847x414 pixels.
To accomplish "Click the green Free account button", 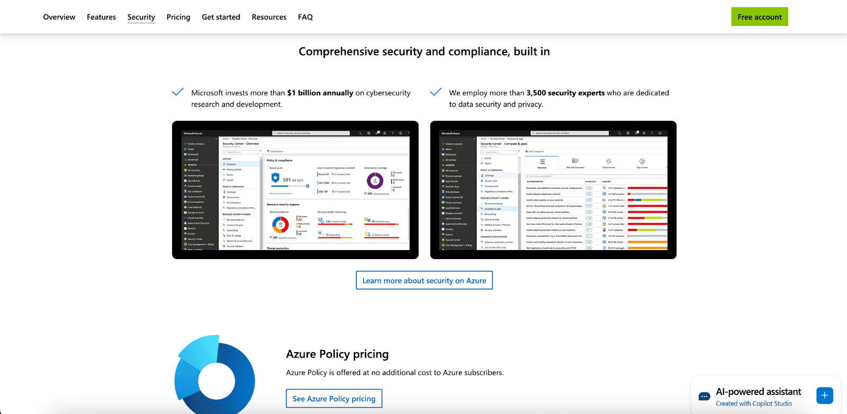I will pos(760,17).
